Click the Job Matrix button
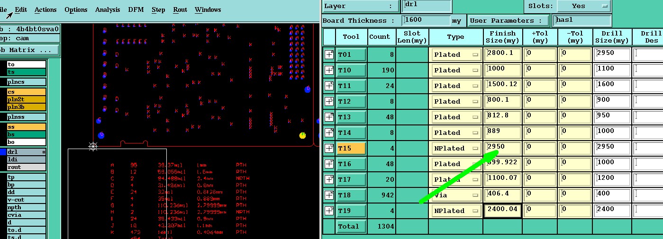The image size is (663, 239). (x=29, y=50)
